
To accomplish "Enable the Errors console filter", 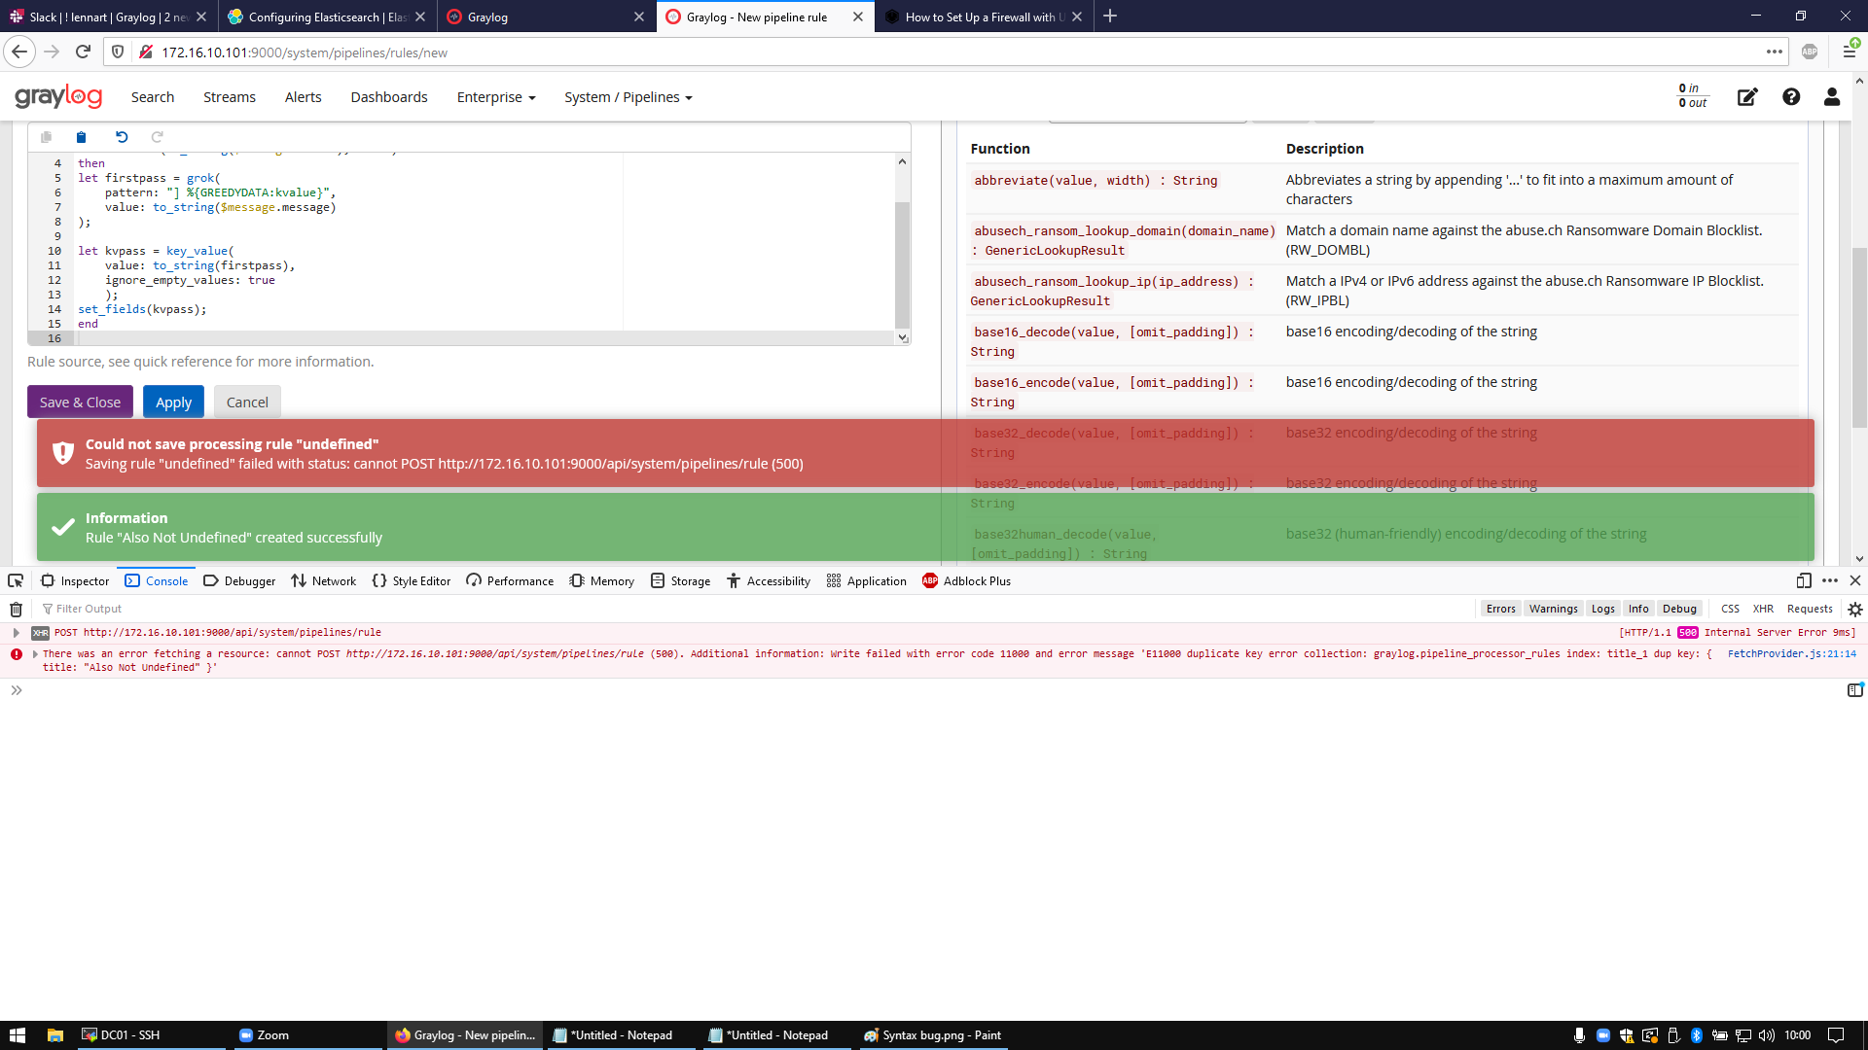I will coord(1500,609).
